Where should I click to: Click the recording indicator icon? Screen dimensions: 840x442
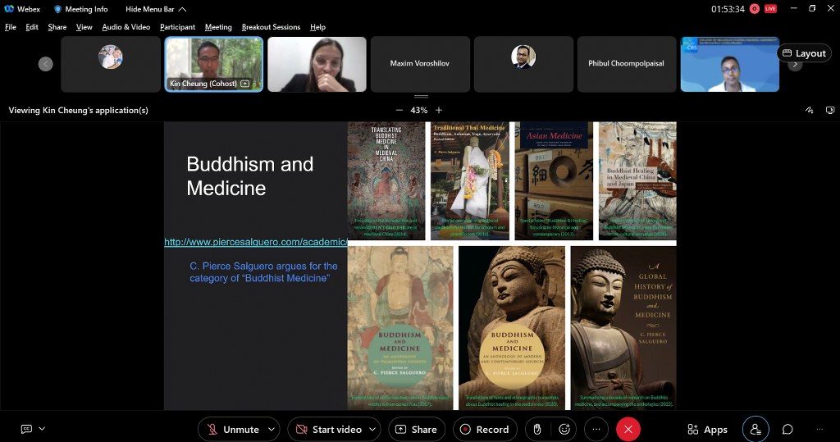pos(755,8)
